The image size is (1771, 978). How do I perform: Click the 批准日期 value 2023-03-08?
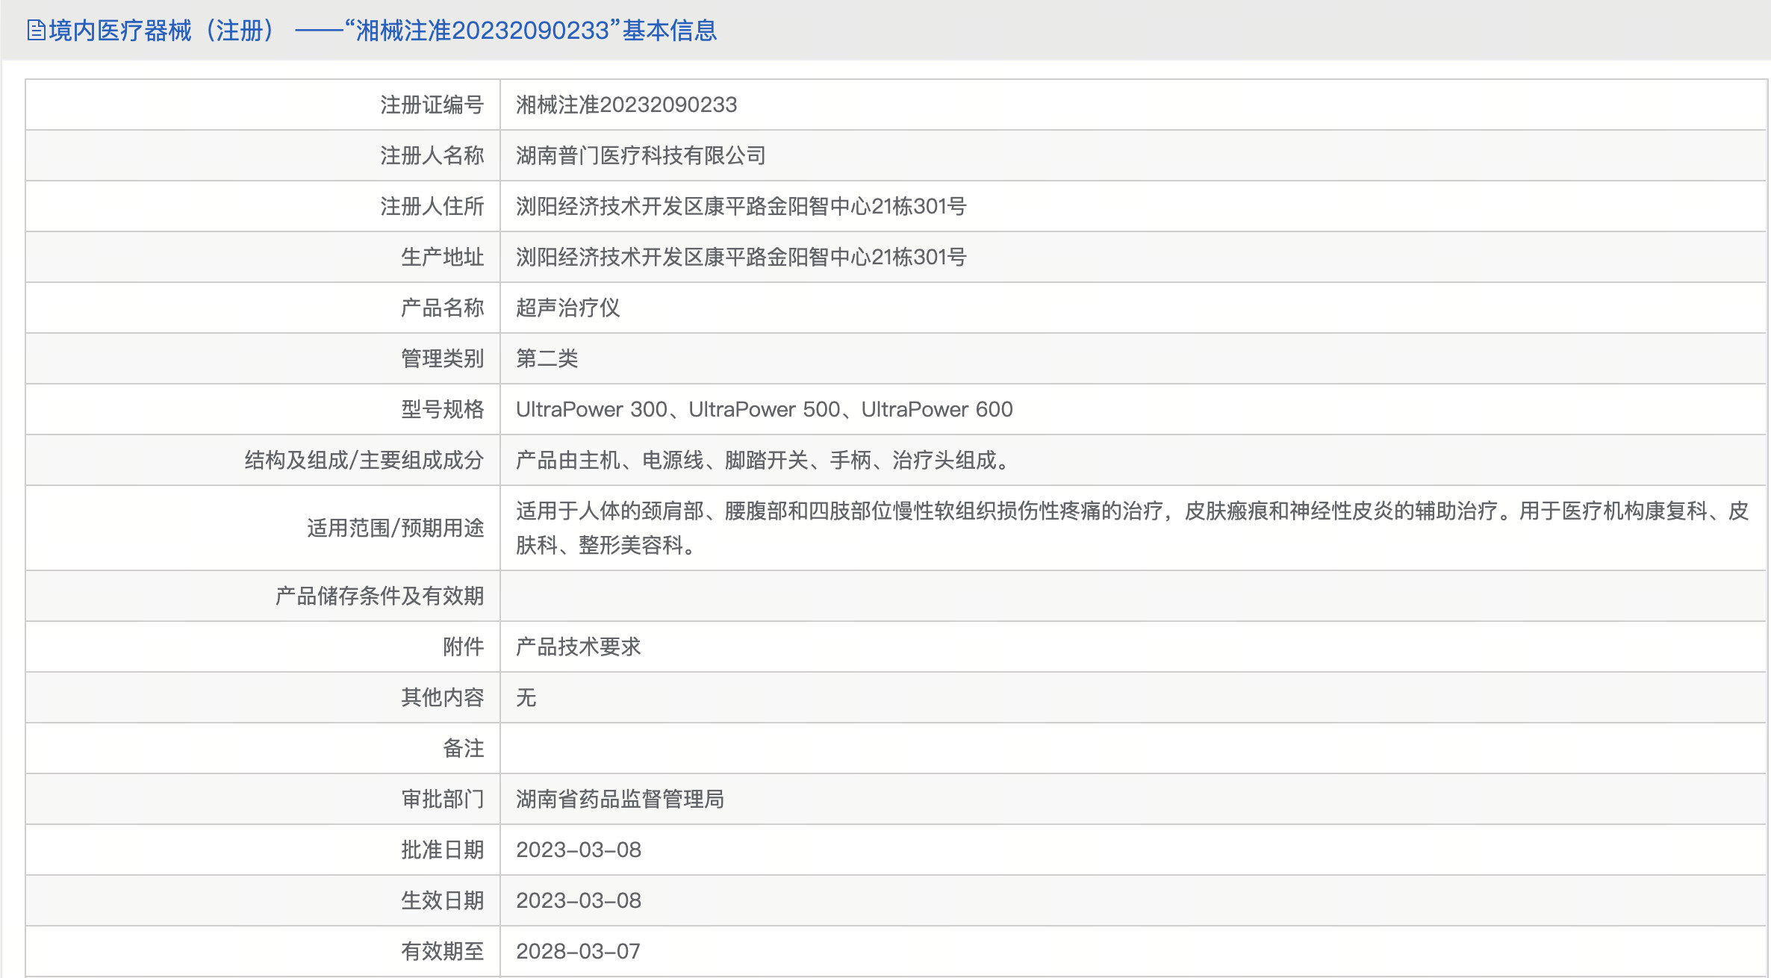(579, 850)
